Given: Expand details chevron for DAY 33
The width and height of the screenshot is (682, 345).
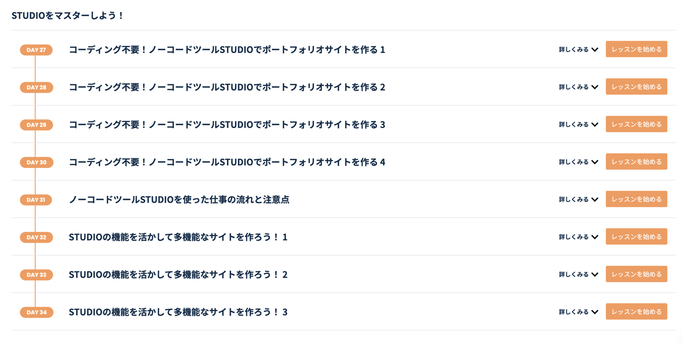Looking at the screenshot, I should click(595, 275).
